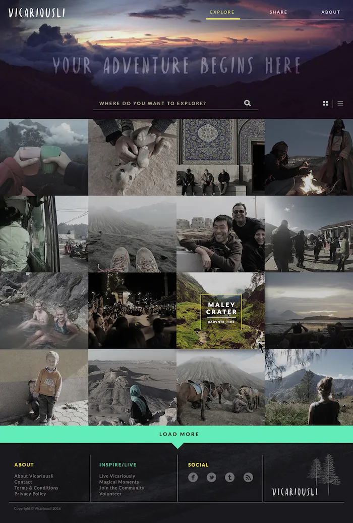Switch to grid view icon

pos(325,104)
